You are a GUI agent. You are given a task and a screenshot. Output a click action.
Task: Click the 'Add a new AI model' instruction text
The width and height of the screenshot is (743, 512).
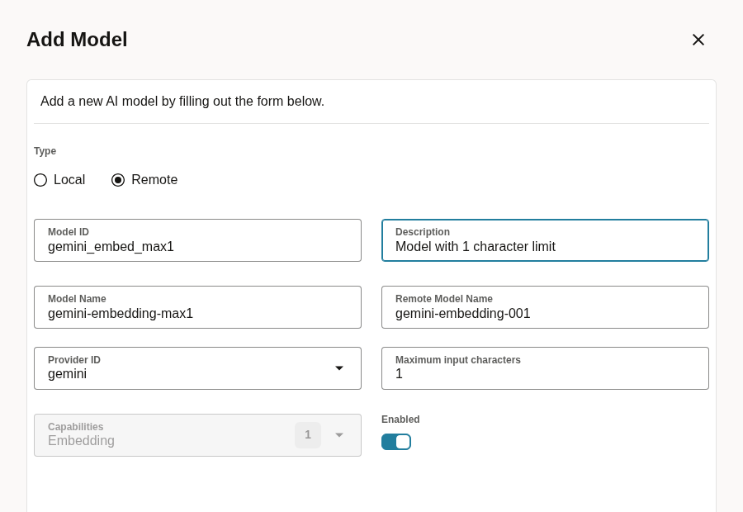coord(182,102)
